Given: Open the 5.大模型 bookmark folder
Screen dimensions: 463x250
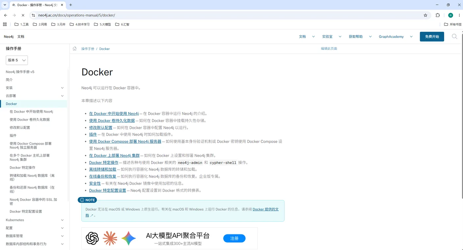Looking at the screenshot, I should point(102,24).
